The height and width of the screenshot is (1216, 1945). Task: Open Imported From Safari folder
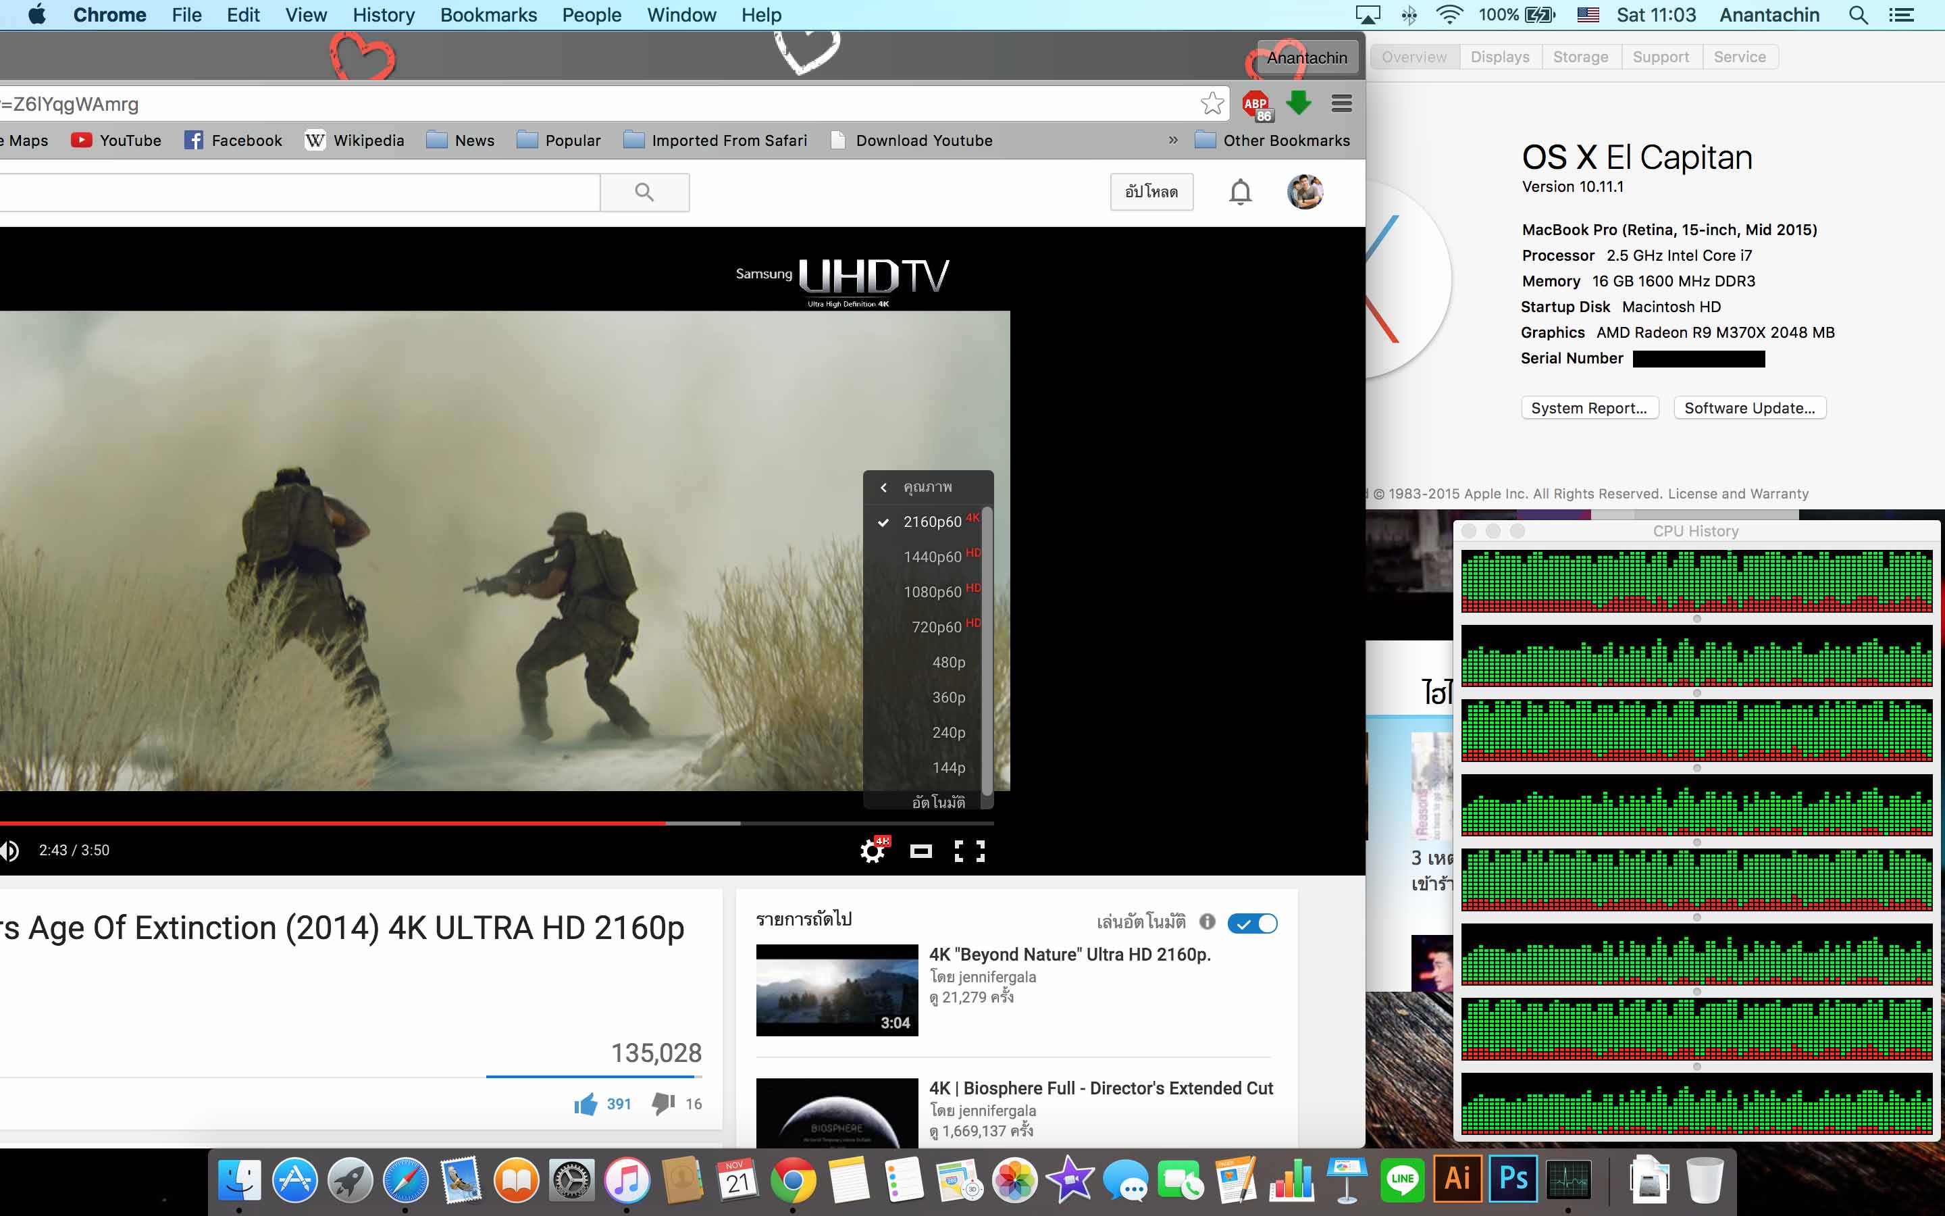pyautogui.click(x=715, y=140)
